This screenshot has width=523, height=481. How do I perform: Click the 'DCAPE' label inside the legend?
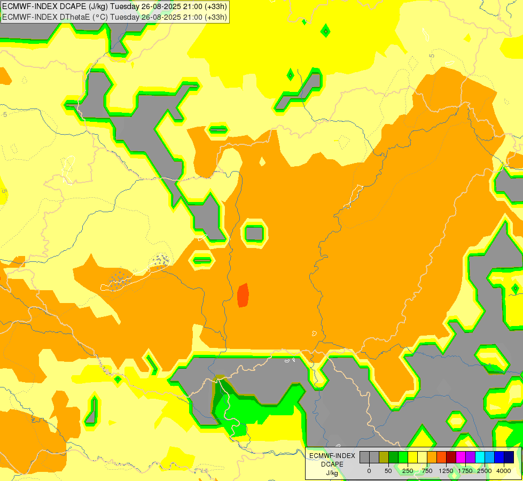(x=332, y=464)
